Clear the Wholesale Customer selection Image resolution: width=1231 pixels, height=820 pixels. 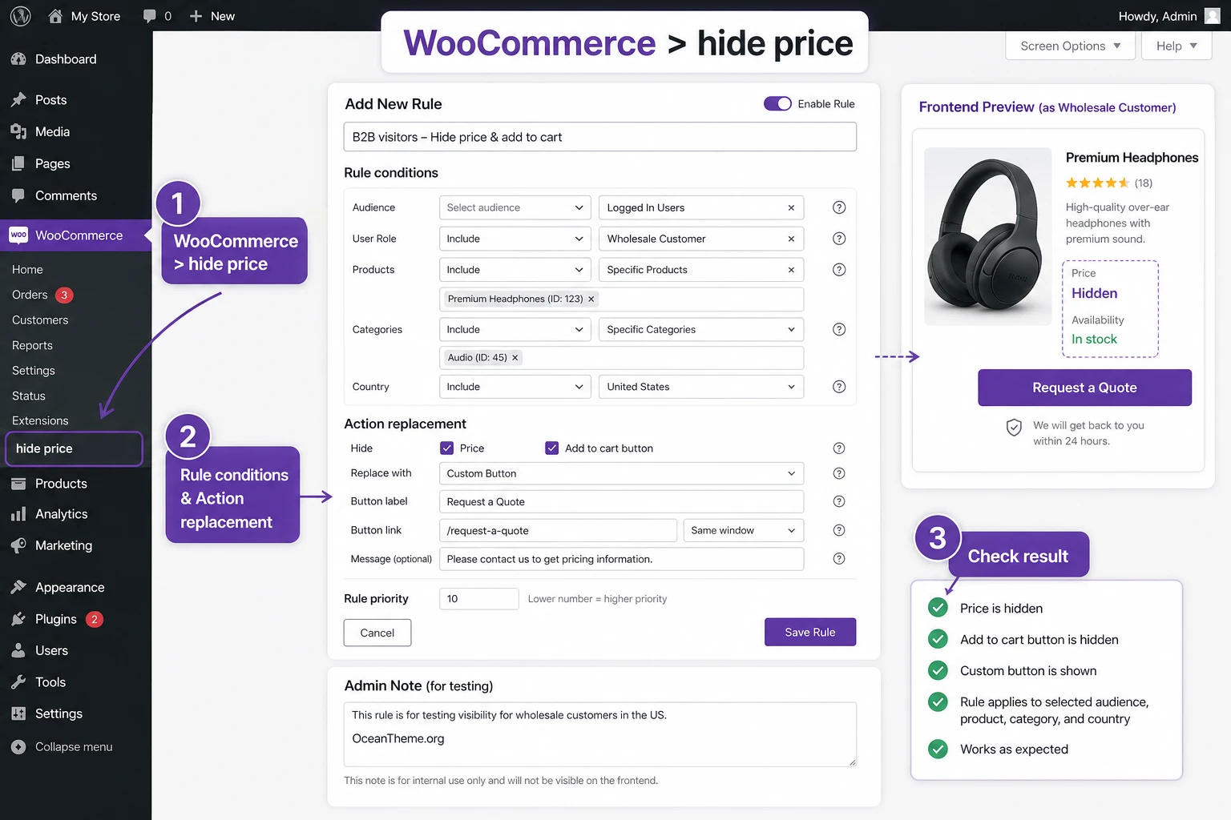coord(791,239)
